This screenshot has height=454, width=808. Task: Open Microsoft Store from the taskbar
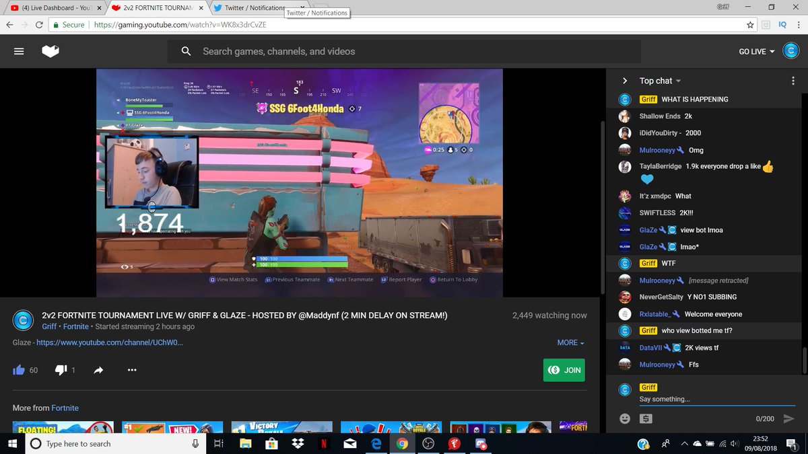(x=271, y=444)
